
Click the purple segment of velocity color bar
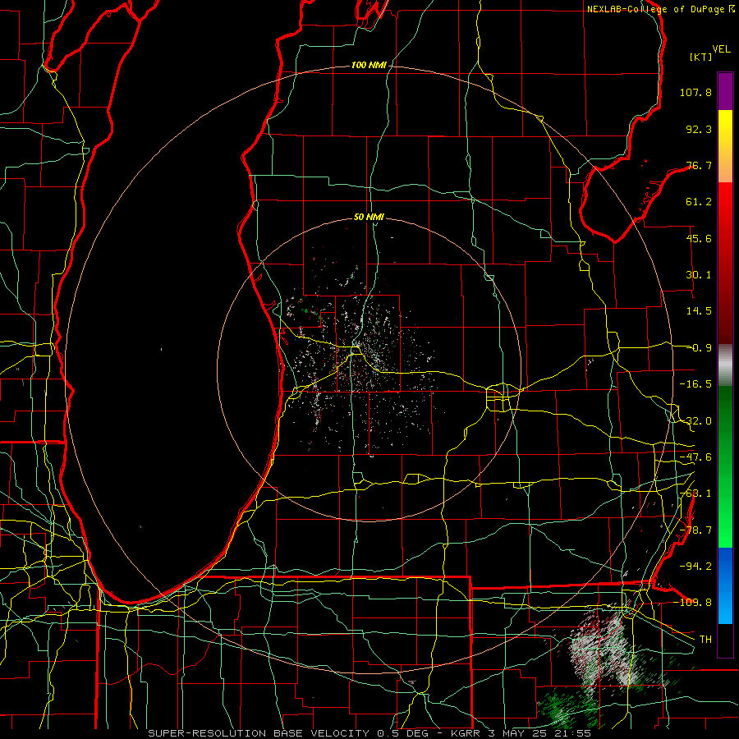pos(725,91)
